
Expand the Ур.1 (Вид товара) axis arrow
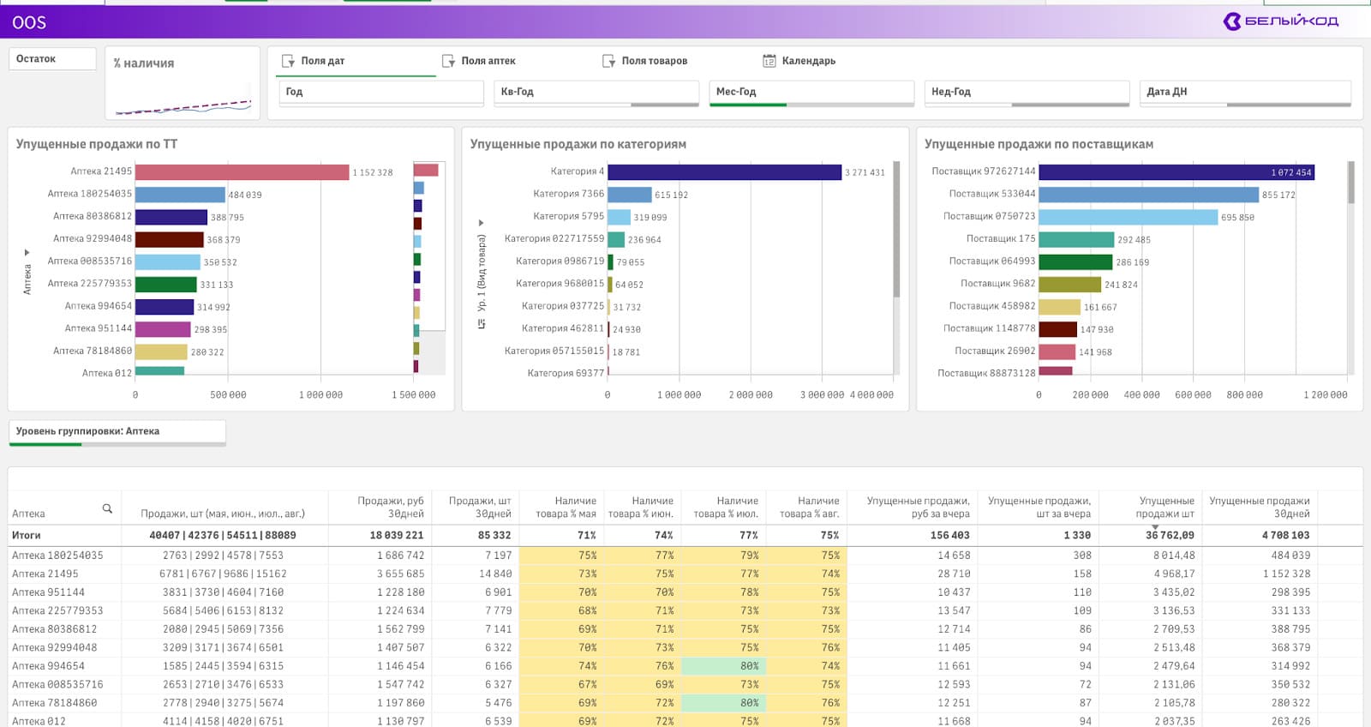coord(481,223)
